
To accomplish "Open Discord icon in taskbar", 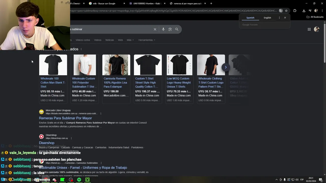I will coord(54,180).
